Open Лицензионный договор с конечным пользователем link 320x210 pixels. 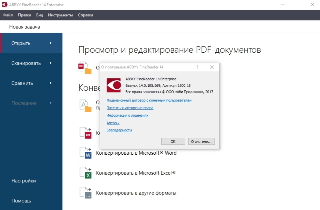click(x=149, y=100)
